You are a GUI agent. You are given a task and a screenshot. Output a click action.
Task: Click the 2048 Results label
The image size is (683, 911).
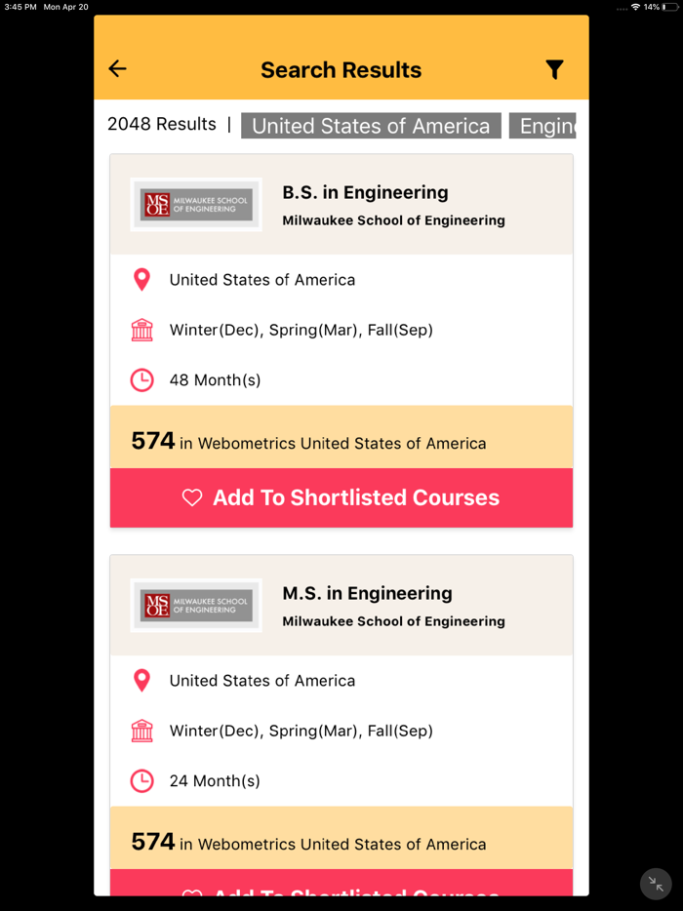point(162,124)
